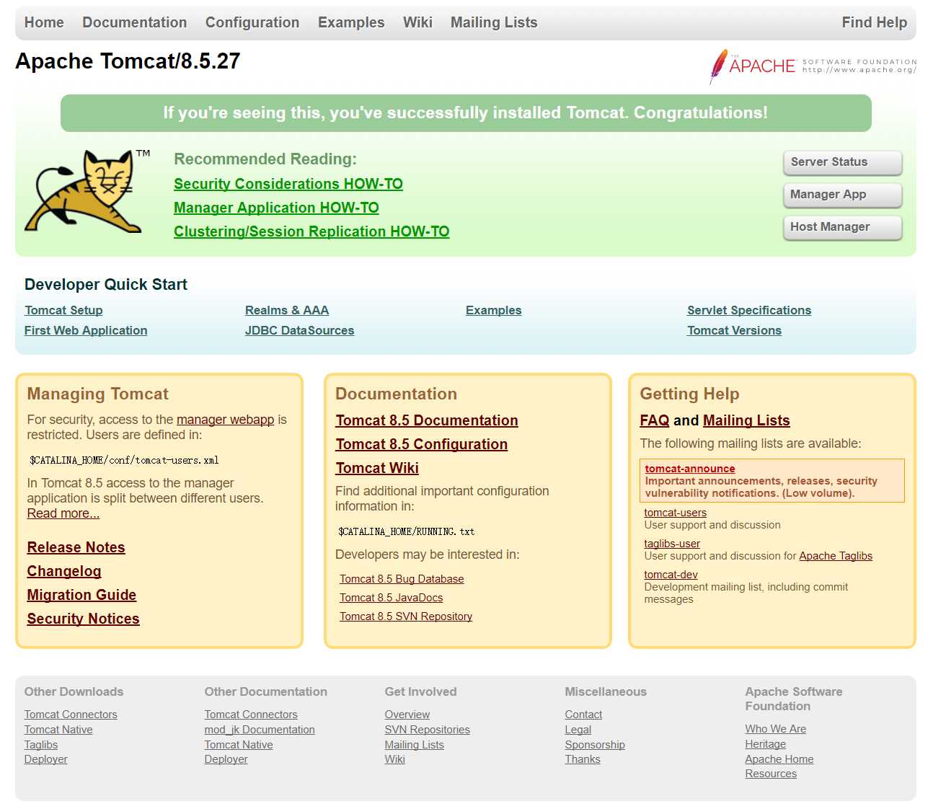The height and width of the screenshot is (809, 946).
Task: Open First Web Application link
Action: [86, 330]
